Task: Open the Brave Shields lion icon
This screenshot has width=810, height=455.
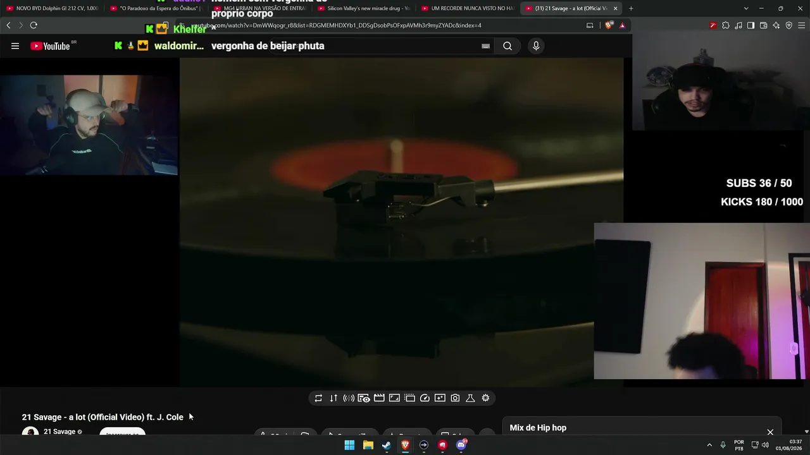Action: tap(609, 25)
